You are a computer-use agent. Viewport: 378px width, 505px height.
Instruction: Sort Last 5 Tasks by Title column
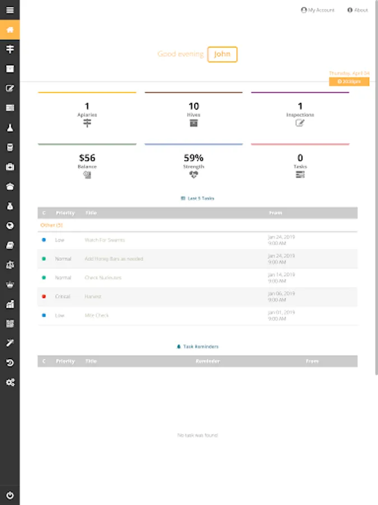[91, 213]
